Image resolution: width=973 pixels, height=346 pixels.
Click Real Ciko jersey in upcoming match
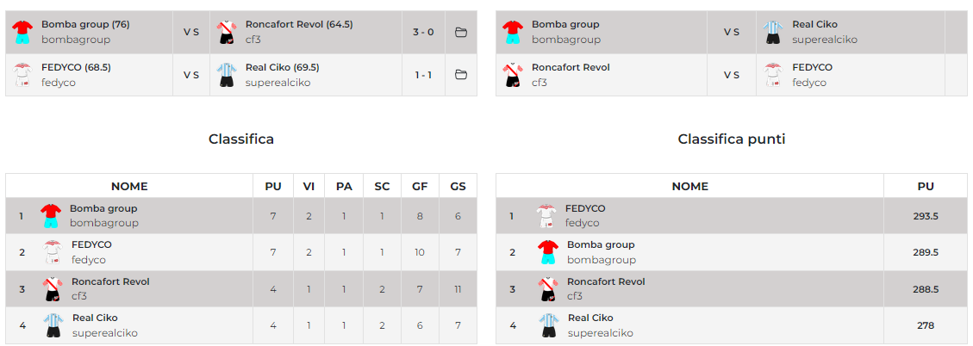tap(772, 32)
